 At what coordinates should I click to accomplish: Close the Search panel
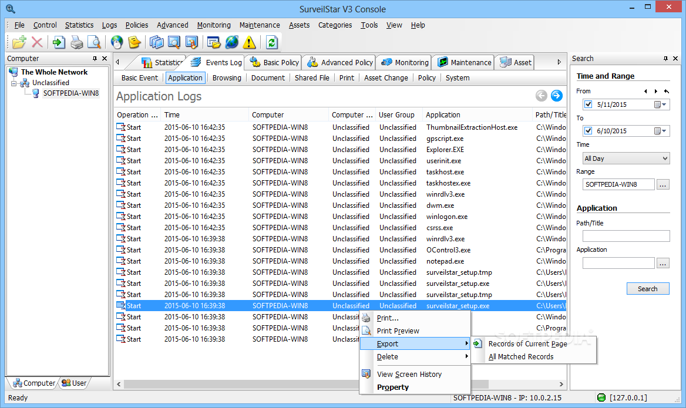pyautogui.click(x=675, y=58)
